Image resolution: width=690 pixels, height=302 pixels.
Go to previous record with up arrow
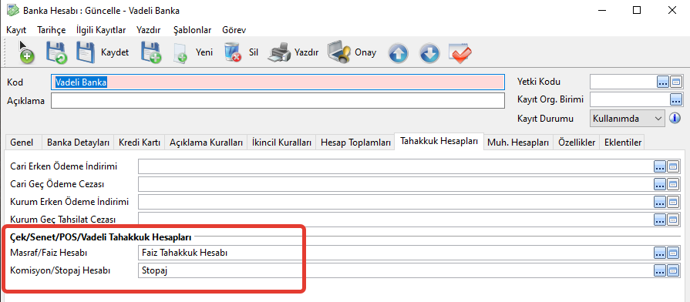click(x=398, y=53)
